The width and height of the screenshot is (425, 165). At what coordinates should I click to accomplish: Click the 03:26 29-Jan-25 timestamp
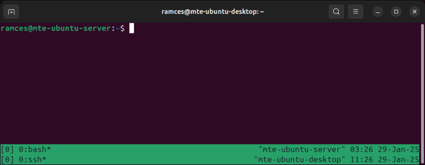pyautogui.click(x=385, y=149)
